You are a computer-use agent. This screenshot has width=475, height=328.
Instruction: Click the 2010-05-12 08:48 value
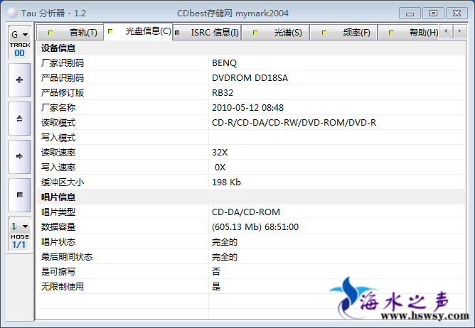[x=247, y=108]
